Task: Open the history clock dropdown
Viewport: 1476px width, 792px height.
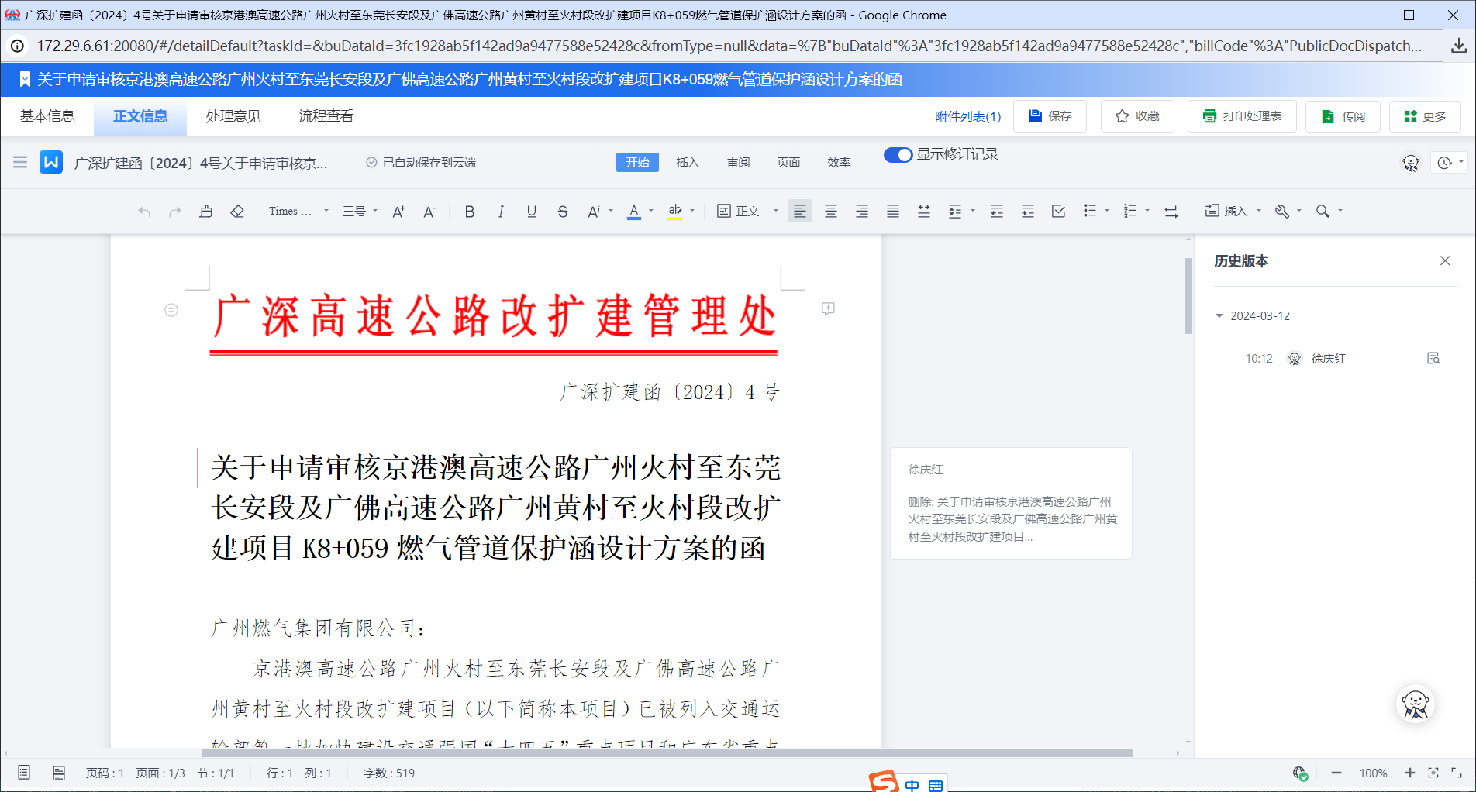Action: coord(1450,163)
